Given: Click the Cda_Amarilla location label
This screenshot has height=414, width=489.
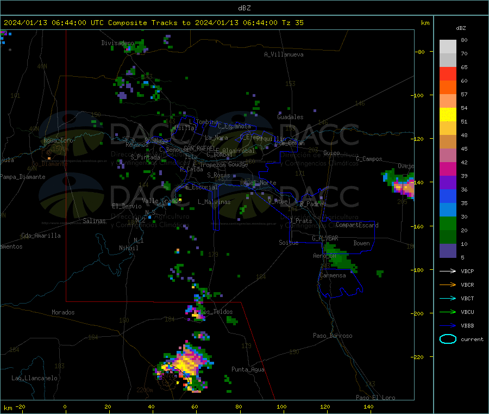Looking at the screenshot, I should pyautogui.click(x=41, y=236).
